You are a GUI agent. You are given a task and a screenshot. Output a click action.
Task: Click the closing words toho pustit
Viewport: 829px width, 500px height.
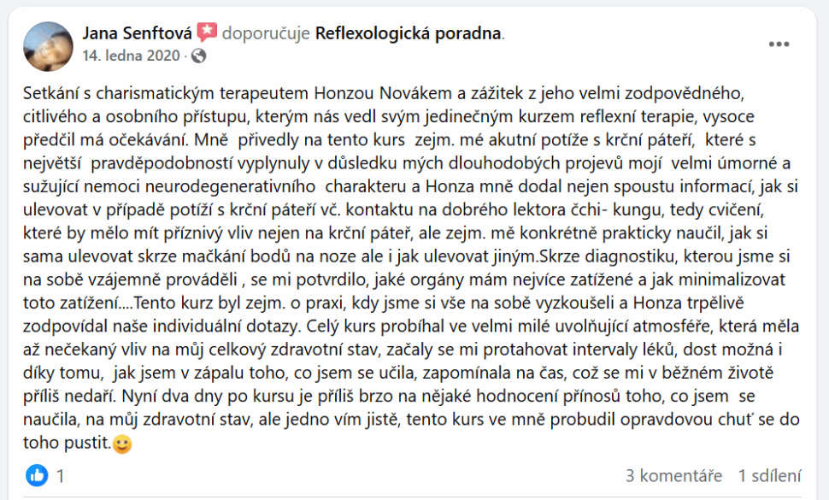coord(68,443)
